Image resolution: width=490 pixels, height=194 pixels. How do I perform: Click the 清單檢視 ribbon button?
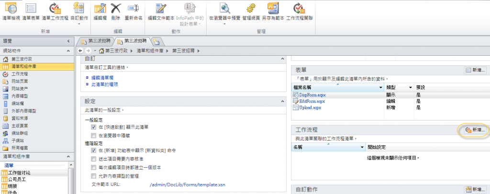11,11
